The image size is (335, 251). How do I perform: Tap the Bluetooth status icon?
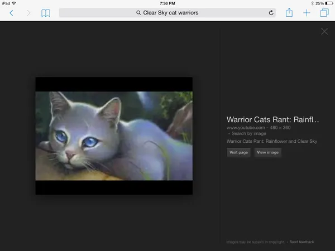coord(312,3)
